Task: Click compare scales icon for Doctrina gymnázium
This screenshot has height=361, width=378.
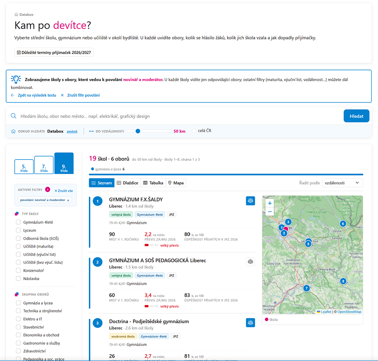Action: coord(251,323)
